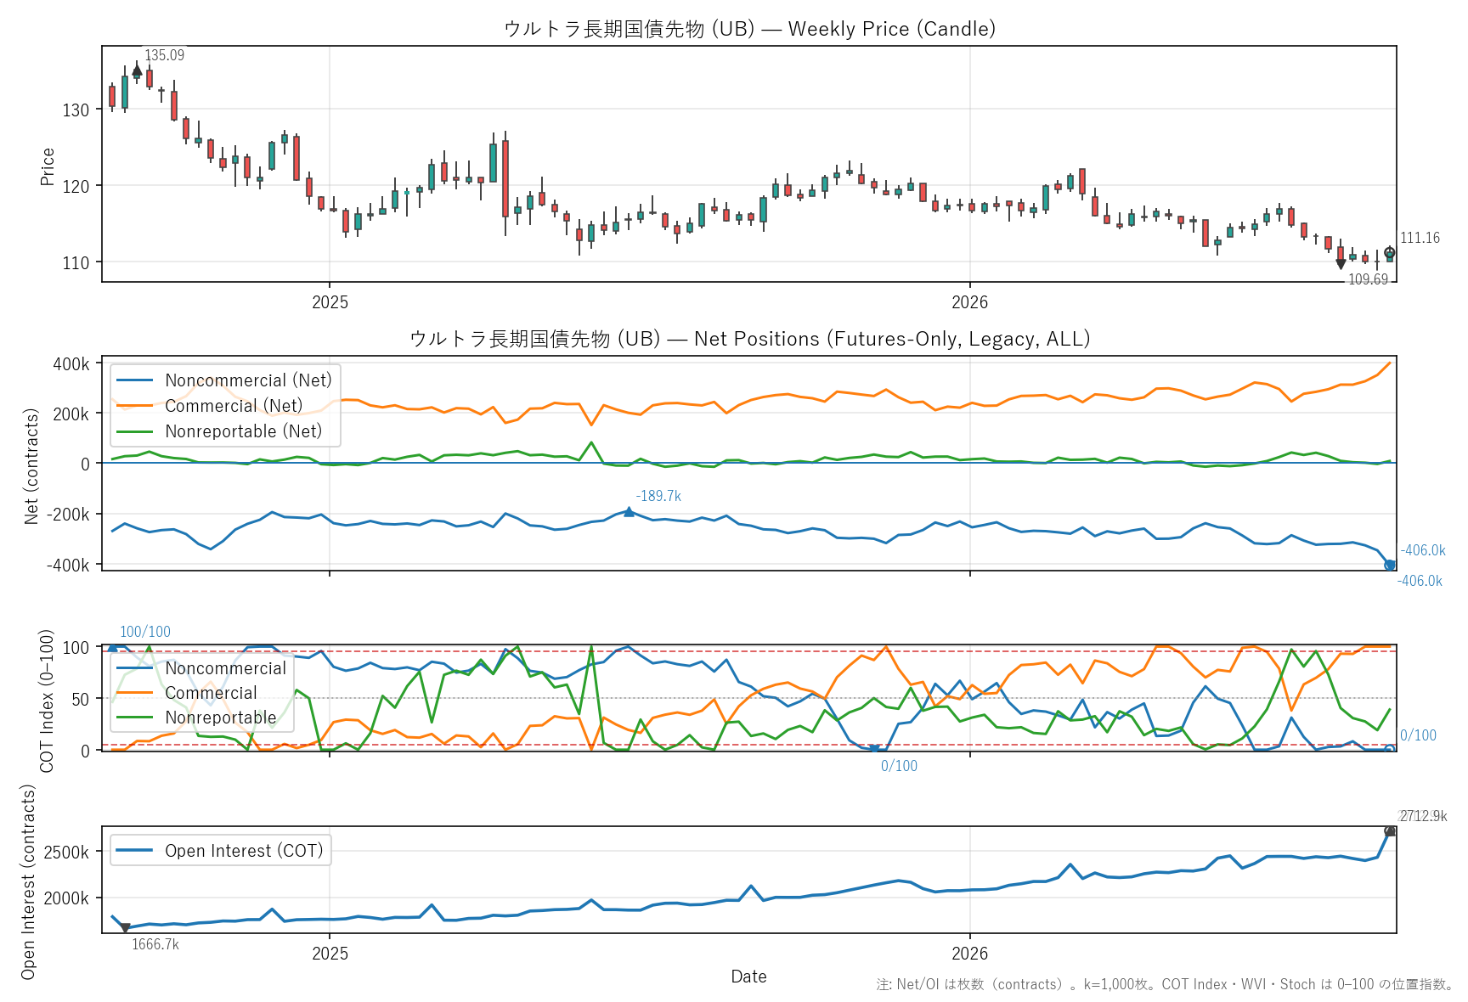Click the 100/100 COT Index annotation
The width and height of the screenshot is (1468, 1002).
click(145, 632)
